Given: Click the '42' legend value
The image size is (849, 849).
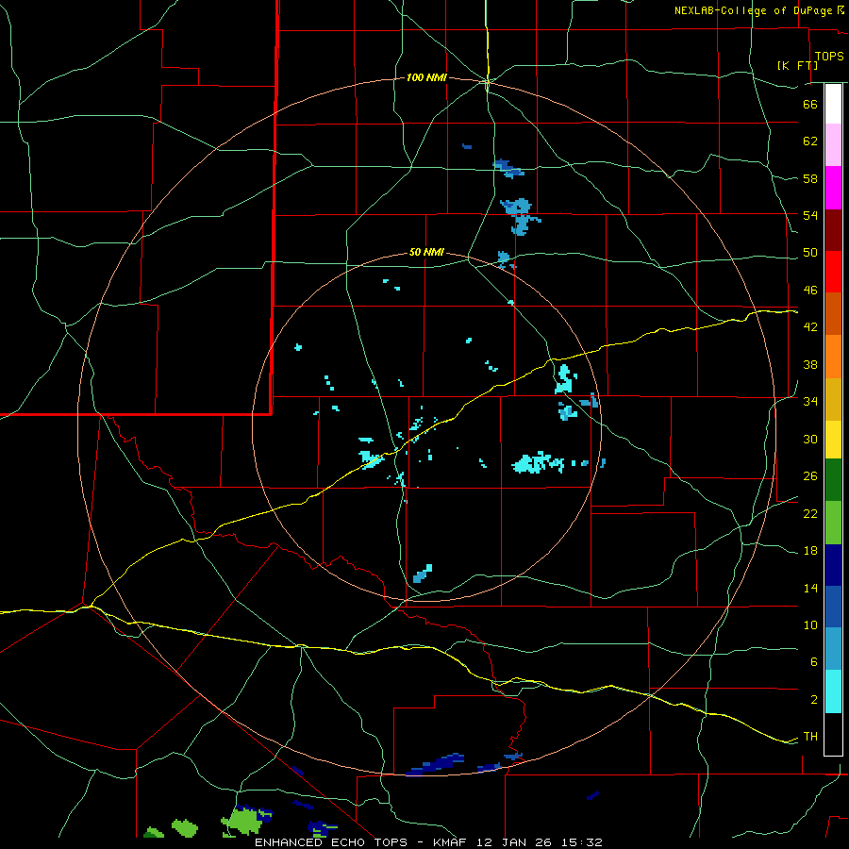Looking at the screenshot, I should pyautogui.click(x=810, y=327).
